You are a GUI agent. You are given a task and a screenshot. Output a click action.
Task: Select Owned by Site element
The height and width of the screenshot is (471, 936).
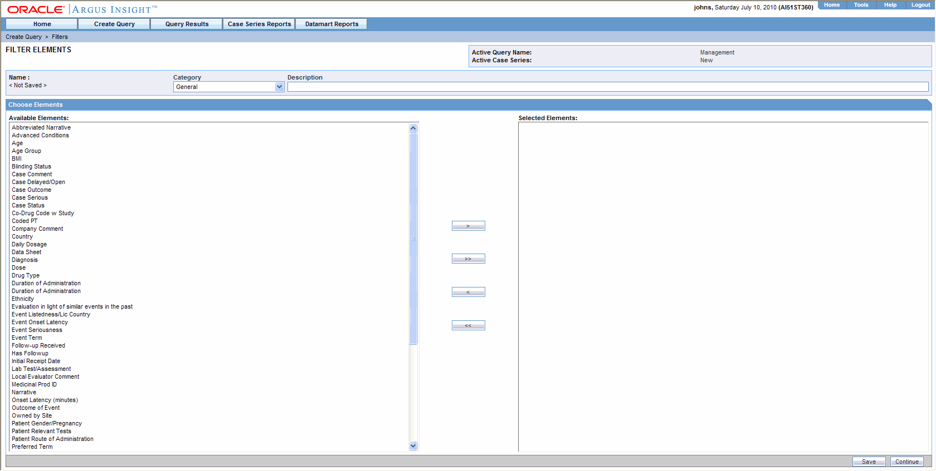[x=32, y=415]
